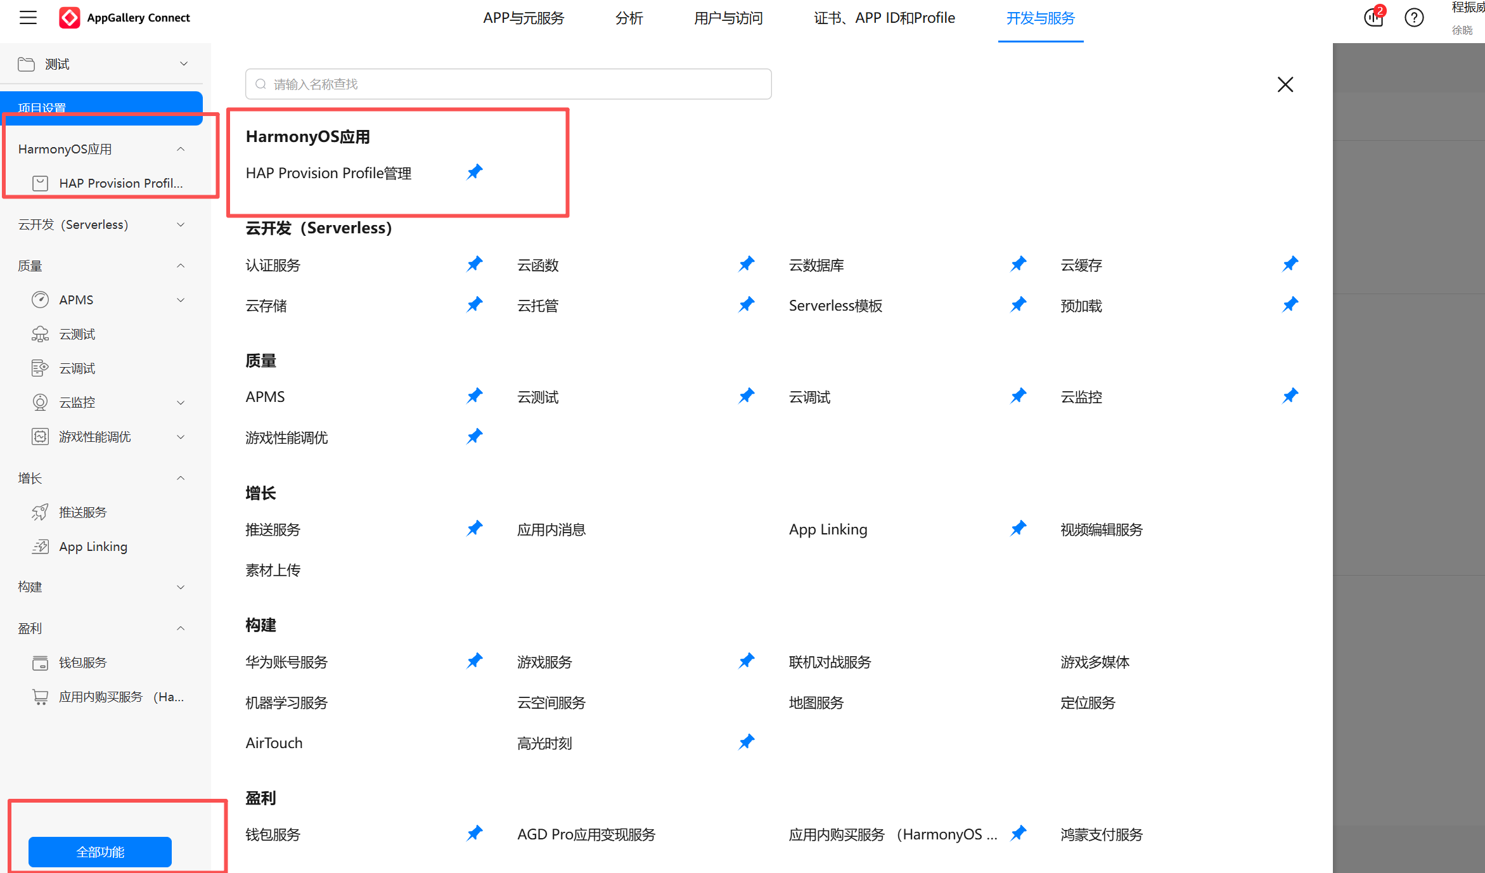Expand the 测试 project dropdown
1485x873 pixels.
tap(183, 64)
